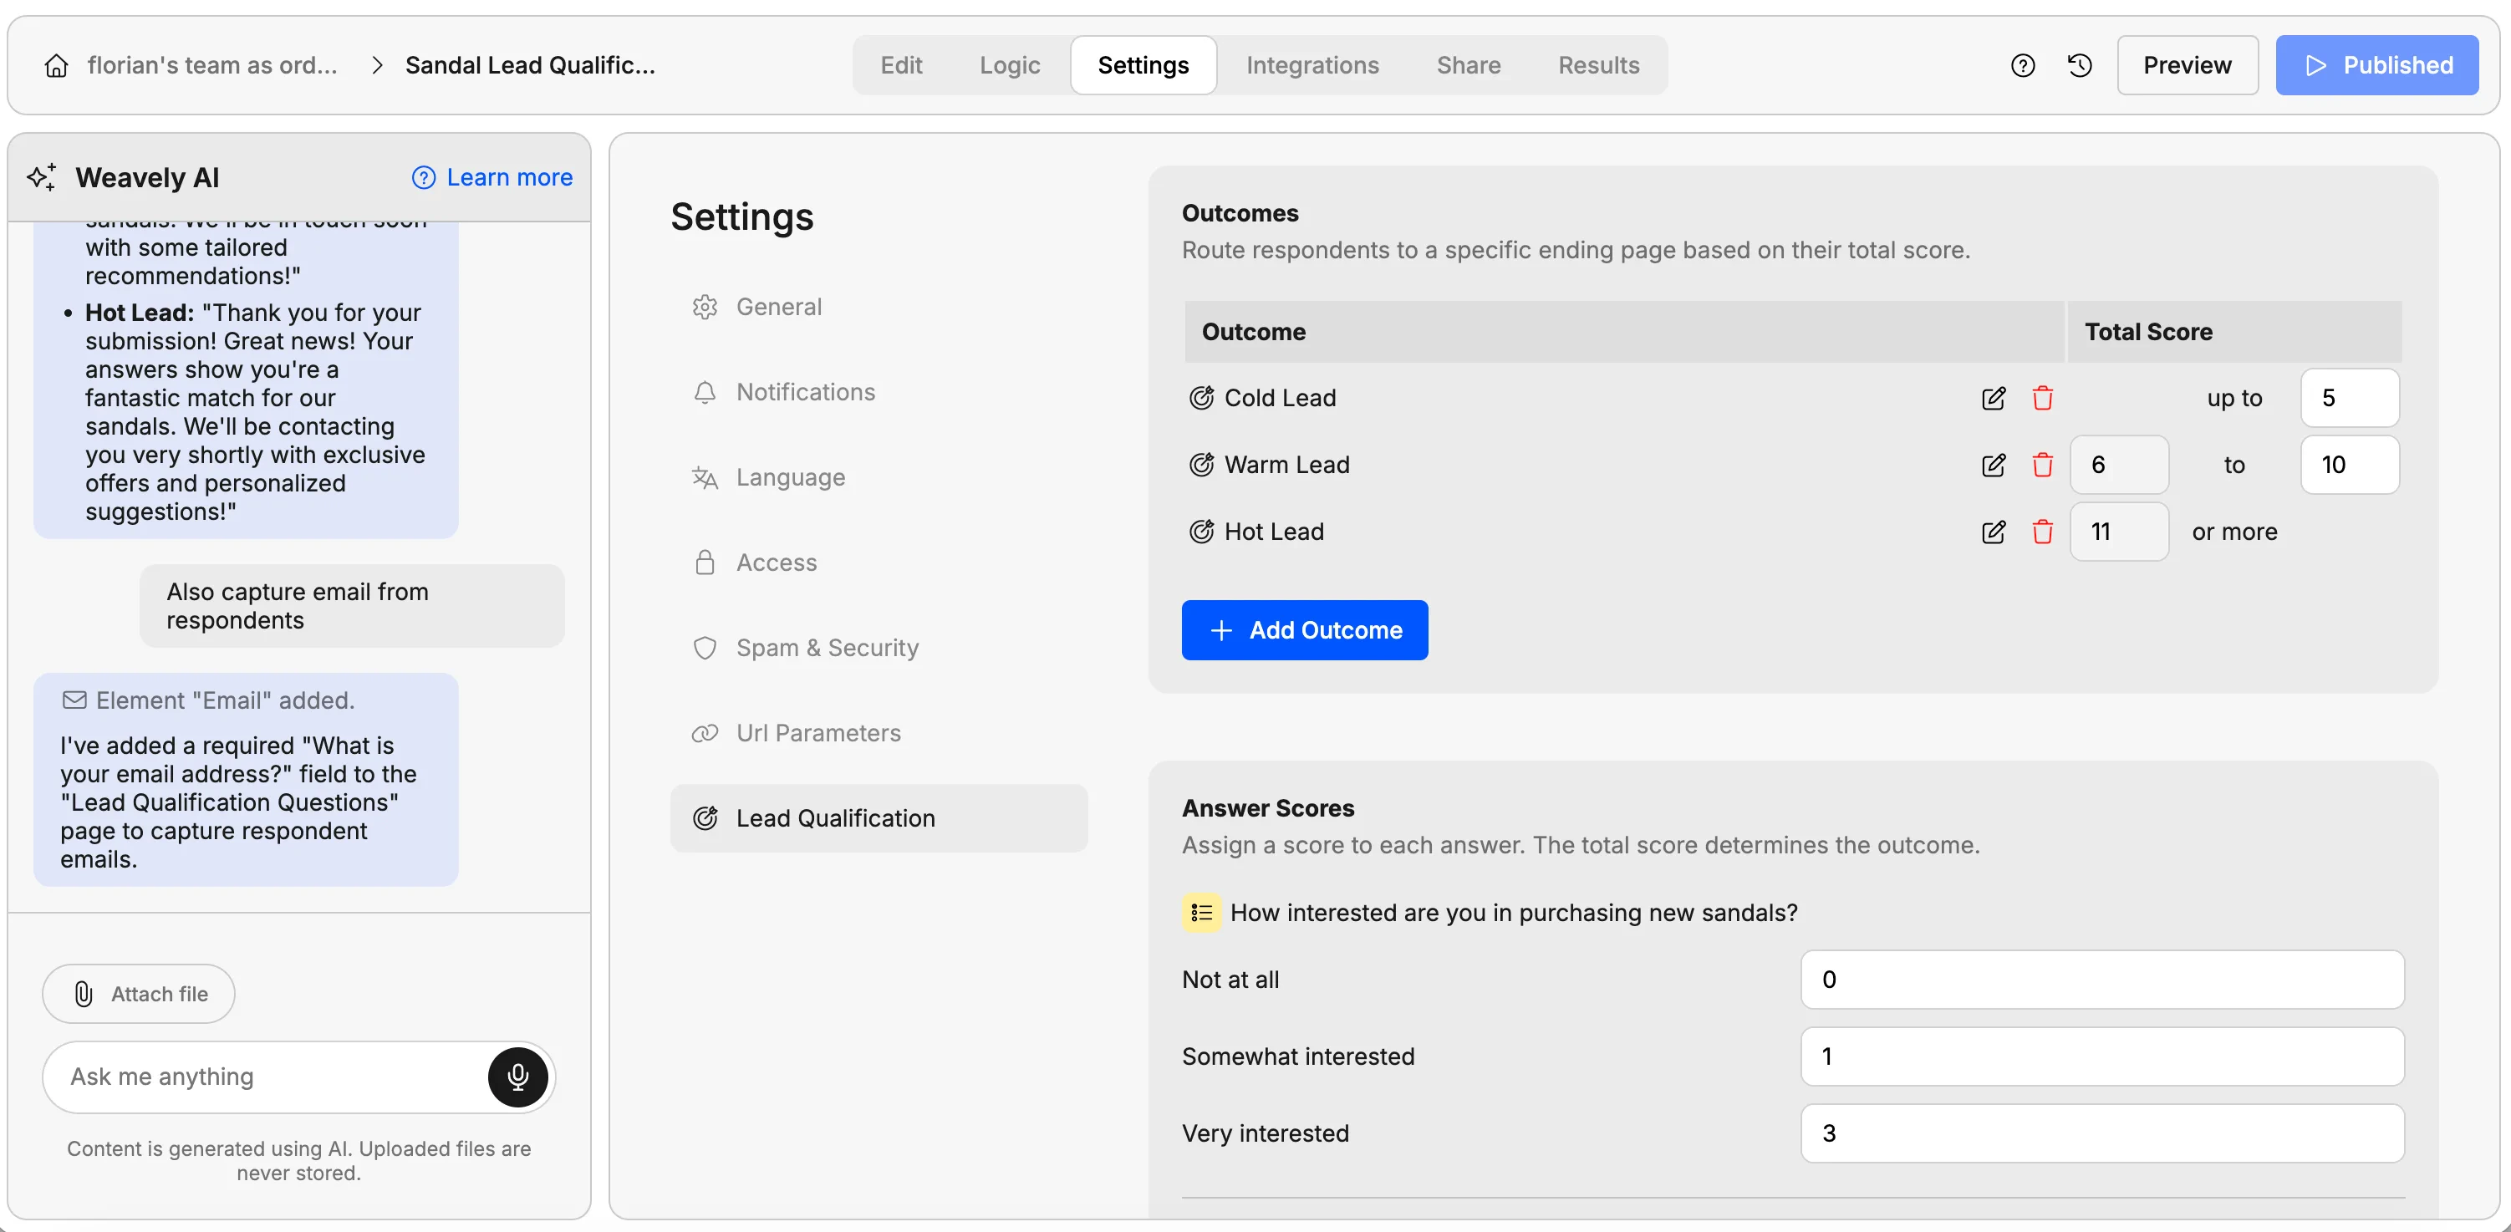Image resolution: width=2511 pixels, height=1232 pixels.
Task: Open General settings
Action: point(879,307)
